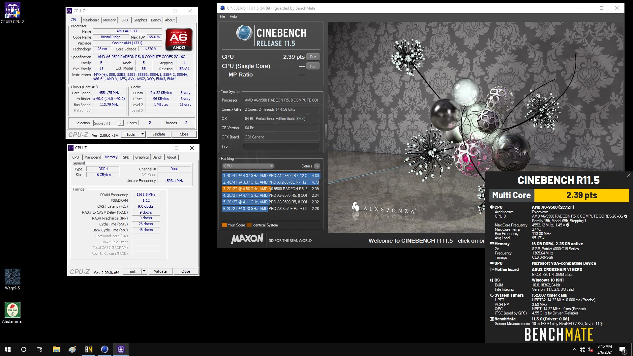This screenshot has width=633, height=356.
Task: Show hidden tray icons chevron
Action: (575, 349)
